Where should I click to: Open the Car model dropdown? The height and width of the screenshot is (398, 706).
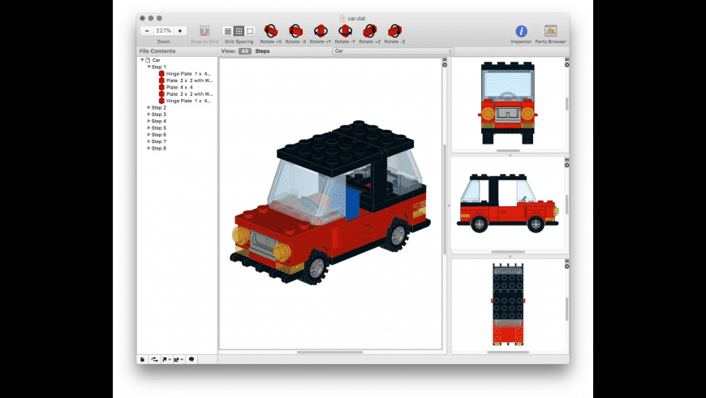[393, 51]
